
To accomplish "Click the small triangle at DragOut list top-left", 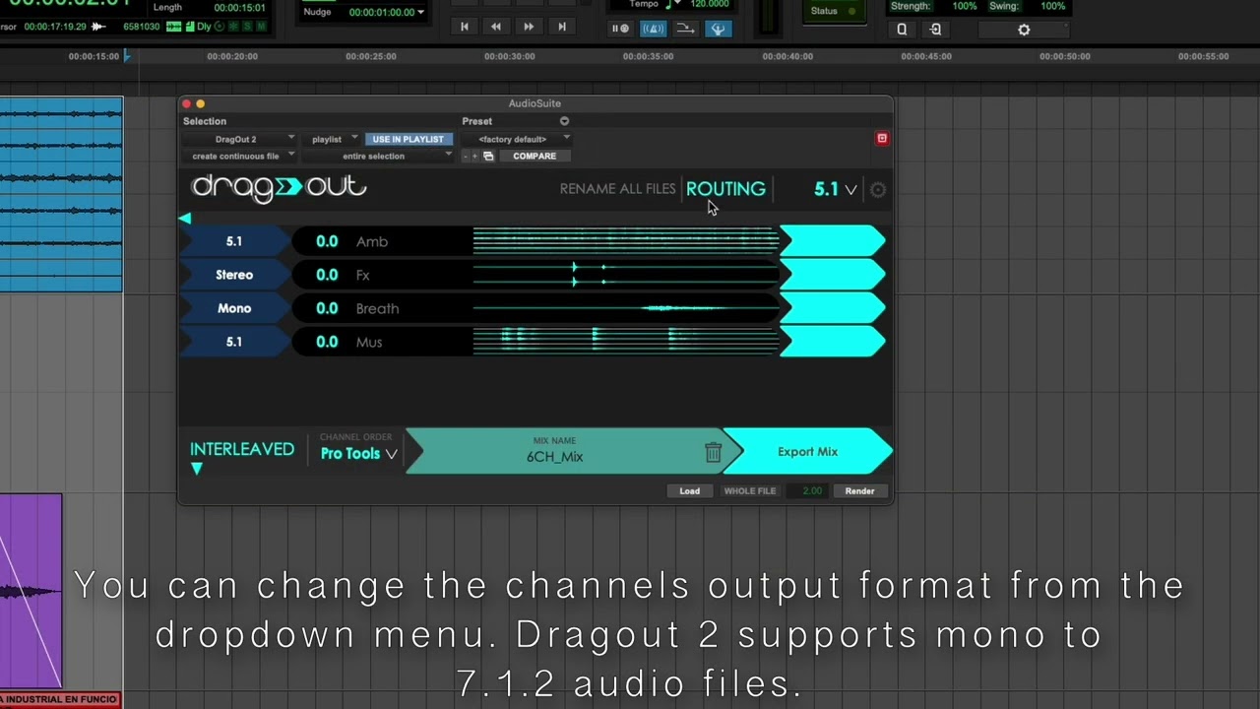I will click(184, 218).
